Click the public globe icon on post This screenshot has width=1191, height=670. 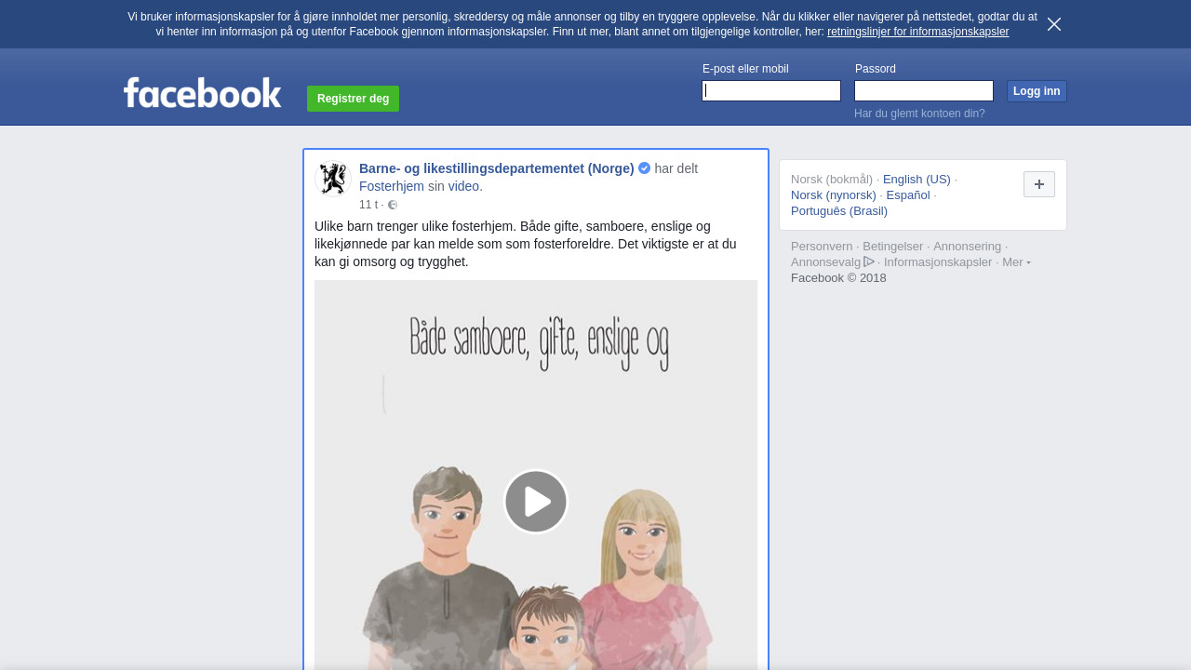coord(393,205)
